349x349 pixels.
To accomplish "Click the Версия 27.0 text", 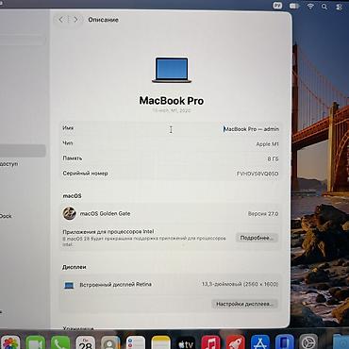I will [x=263, y=214].
